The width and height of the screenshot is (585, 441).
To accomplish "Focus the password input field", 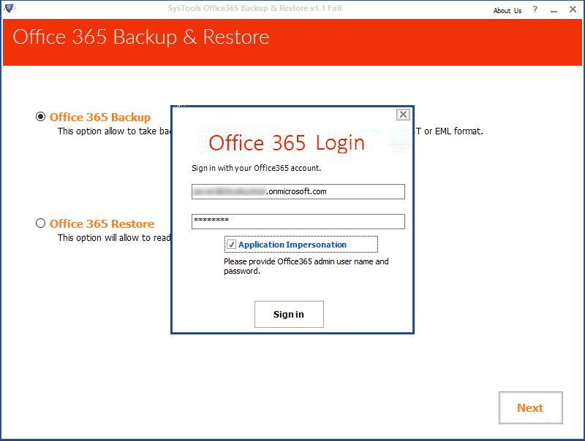I will 298,221.
